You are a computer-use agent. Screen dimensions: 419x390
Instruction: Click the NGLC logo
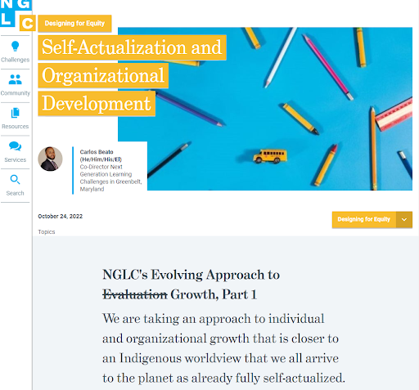click(x=17, y=15)
